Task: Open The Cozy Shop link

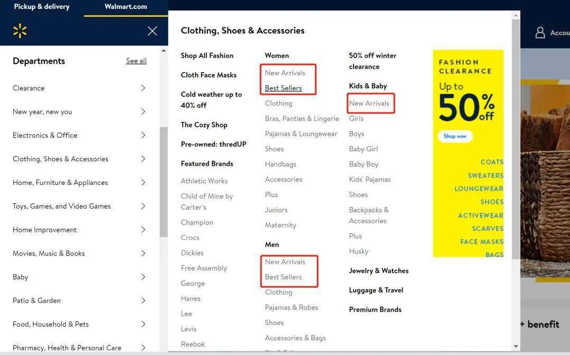Action: tap(204, 125)
